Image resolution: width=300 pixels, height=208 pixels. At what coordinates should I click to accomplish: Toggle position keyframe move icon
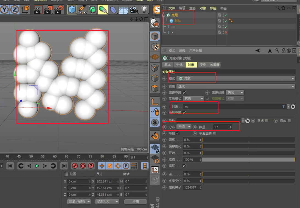pyautogui.click(x=102, y=166)
